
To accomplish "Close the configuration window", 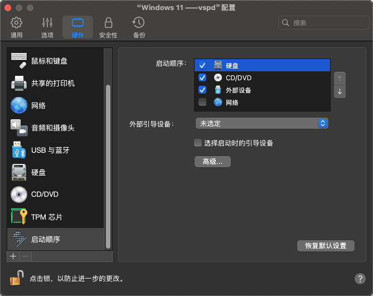I will pyautogui.click(x=8, y=8).
